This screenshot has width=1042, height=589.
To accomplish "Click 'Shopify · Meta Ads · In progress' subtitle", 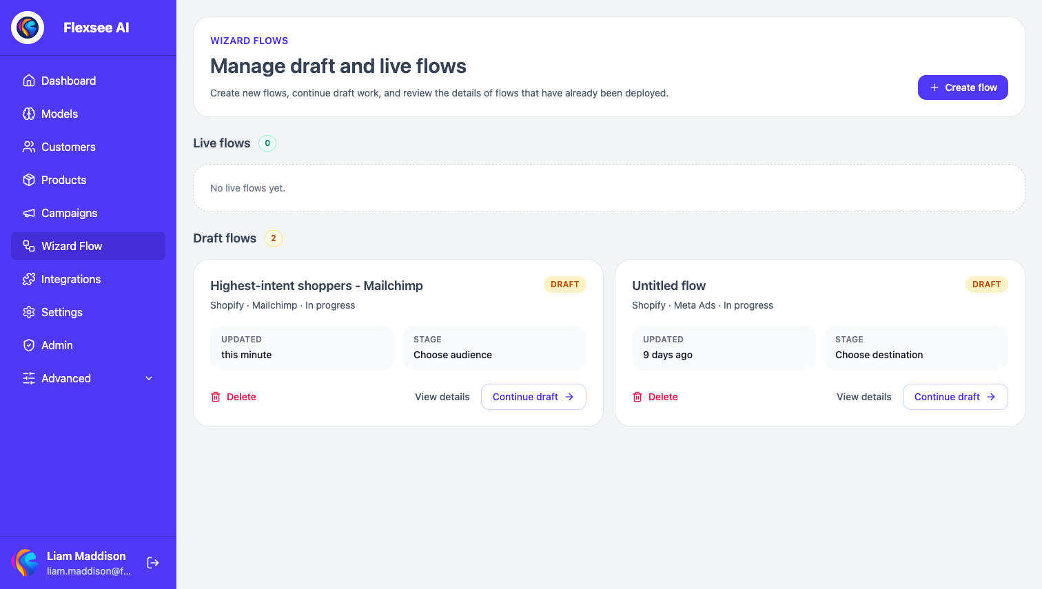I will point(702,305).
